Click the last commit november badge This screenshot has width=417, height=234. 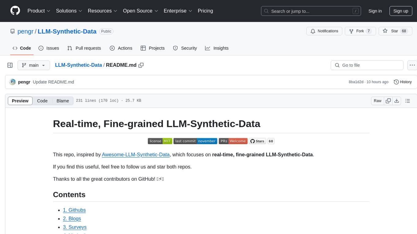195,141
